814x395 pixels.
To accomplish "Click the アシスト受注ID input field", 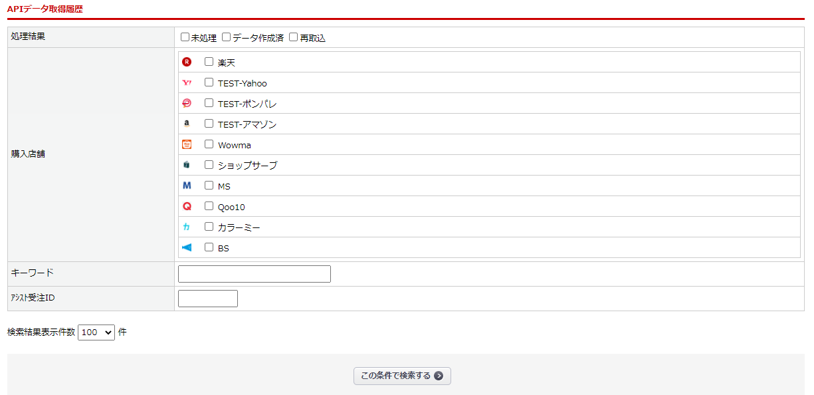I will [208, 299].
